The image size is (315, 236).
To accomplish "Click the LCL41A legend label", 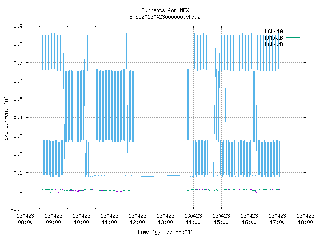I will [x=274, y=31].
